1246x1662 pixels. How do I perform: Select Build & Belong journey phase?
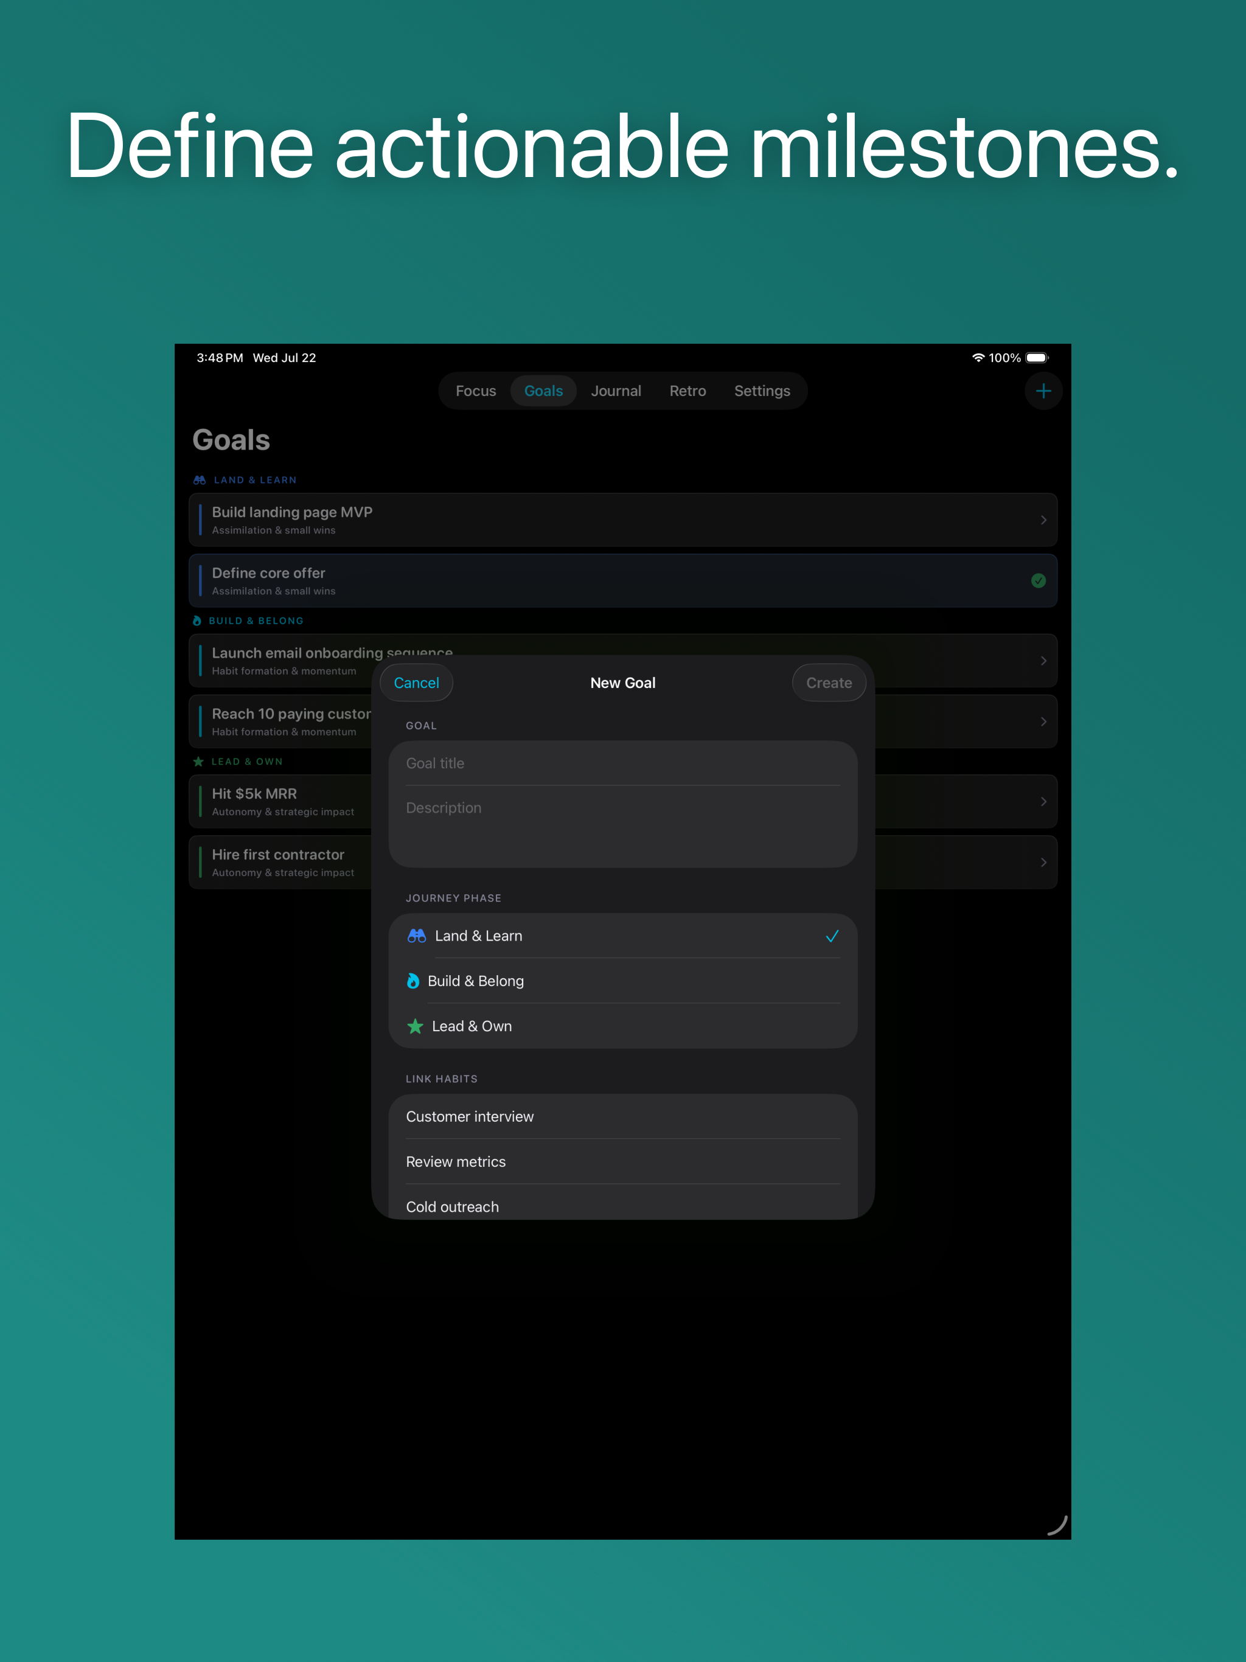[623, 981]
